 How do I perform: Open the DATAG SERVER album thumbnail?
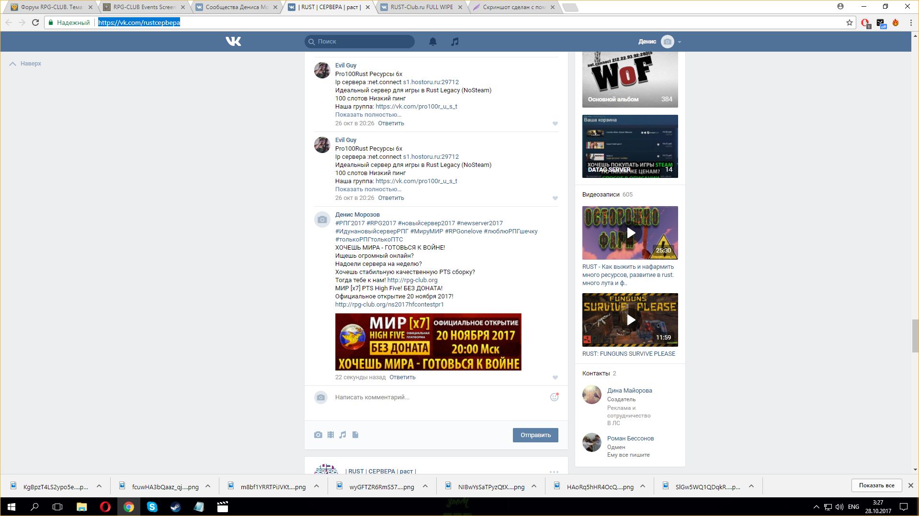(x=630, y=146)
